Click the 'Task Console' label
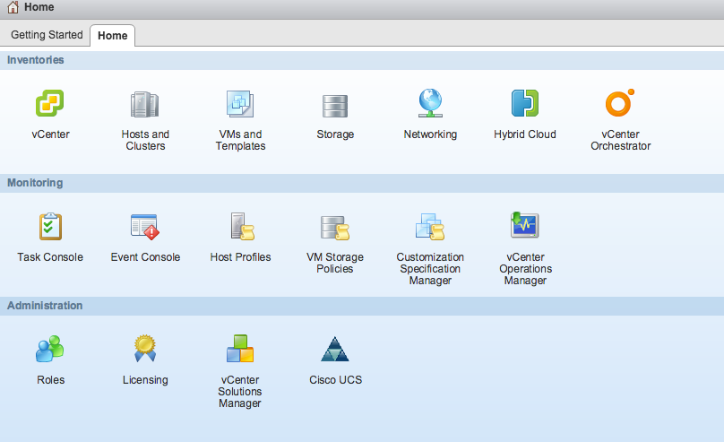Image resolution: width=724 pixels, height=442 pixels. [50, 257]
